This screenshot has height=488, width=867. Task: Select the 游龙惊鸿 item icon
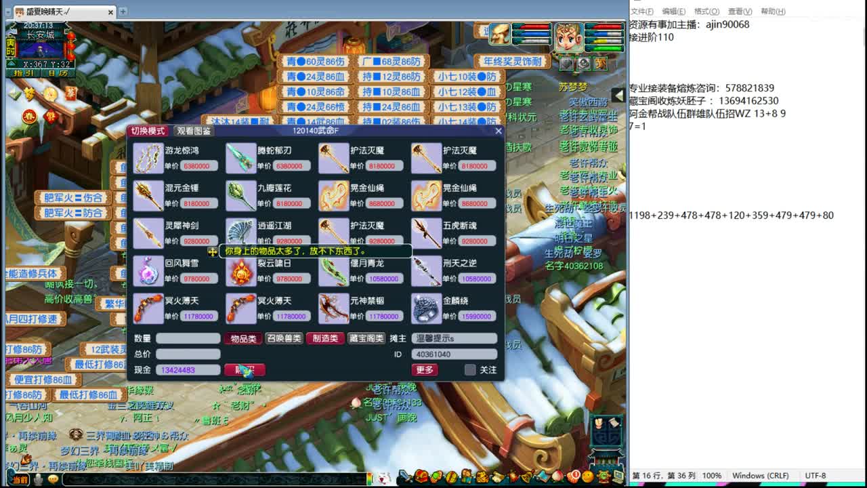(x=148, y=159)
